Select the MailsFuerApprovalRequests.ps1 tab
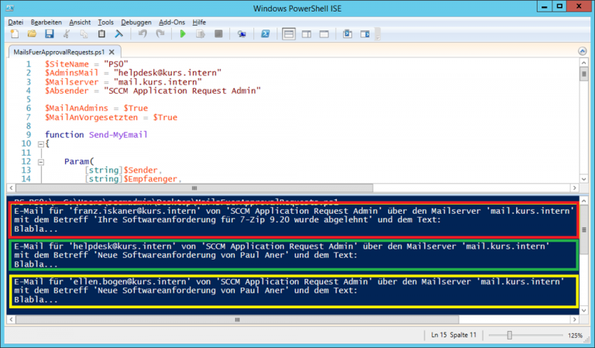Image resolution: width=595 pixels, height=348 pixels. [x=58, y=51]
